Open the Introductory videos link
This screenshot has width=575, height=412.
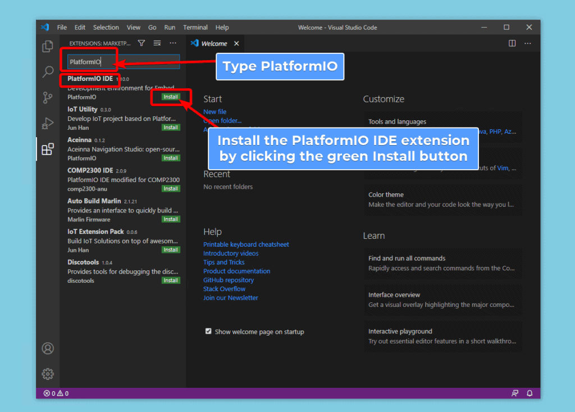pos(231,253)
